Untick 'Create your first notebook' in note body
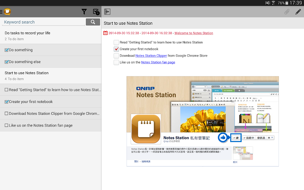Screen dimensions: 304x190 coord(116,49)
